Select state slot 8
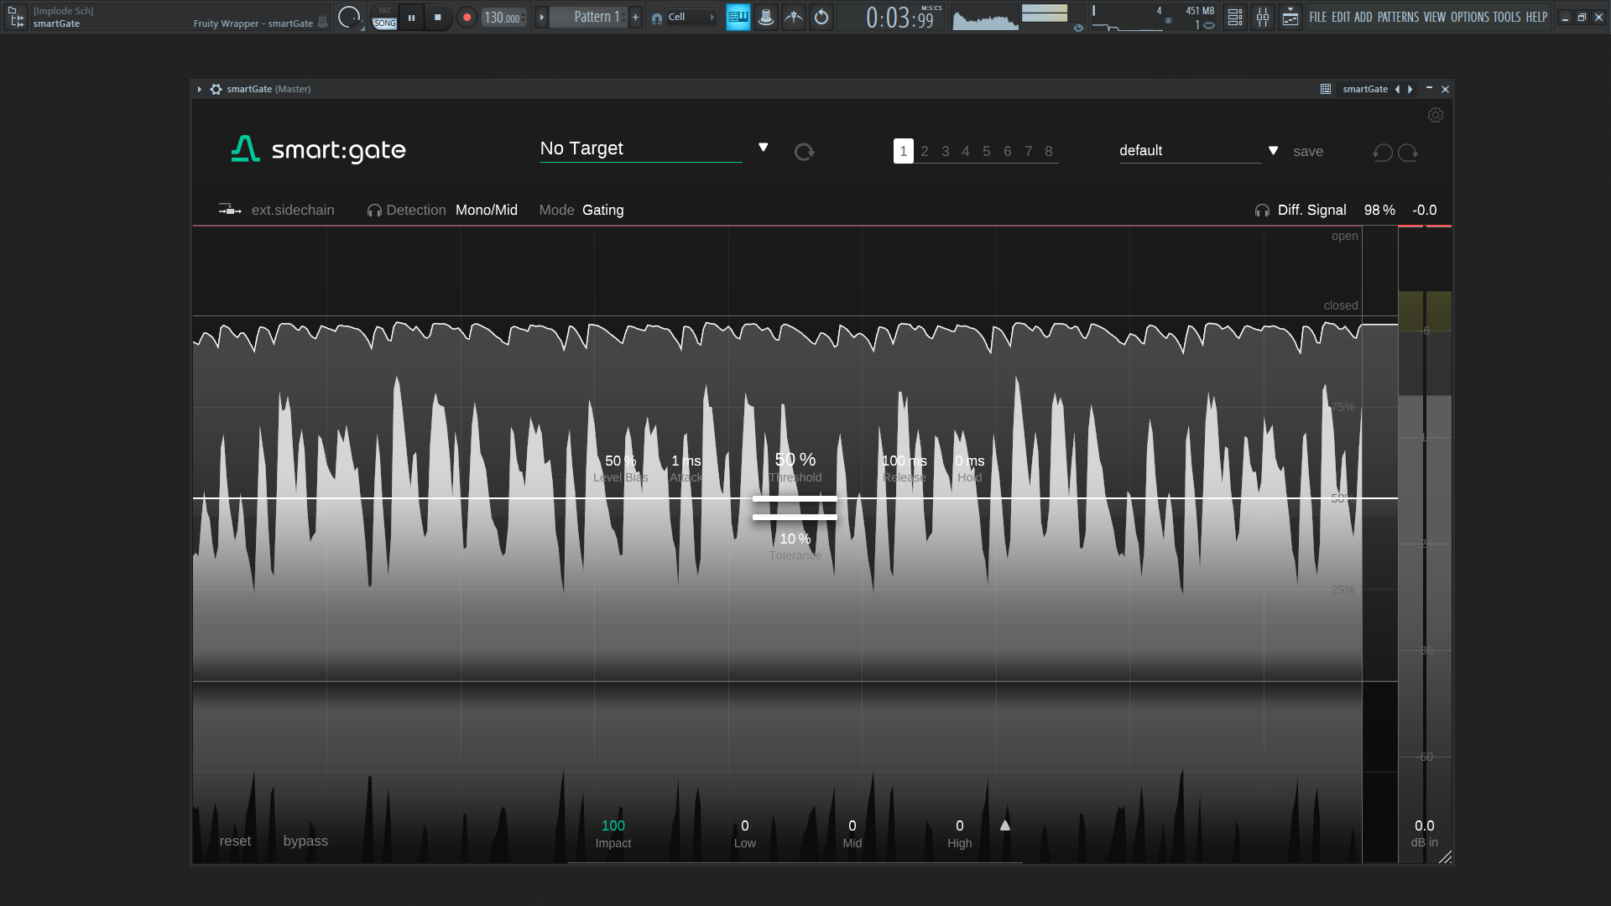This screenshot has width=1611, height=906. point(1049,151)
